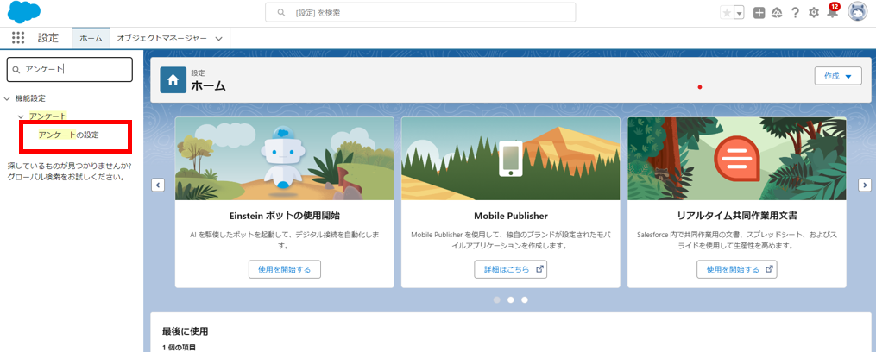876x352 pixels.
Task: Click the 1 個の項目 count text
Action: tap(180, 348)
